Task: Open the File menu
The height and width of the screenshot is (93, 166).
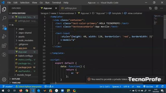Action: [x=9, y=3]
